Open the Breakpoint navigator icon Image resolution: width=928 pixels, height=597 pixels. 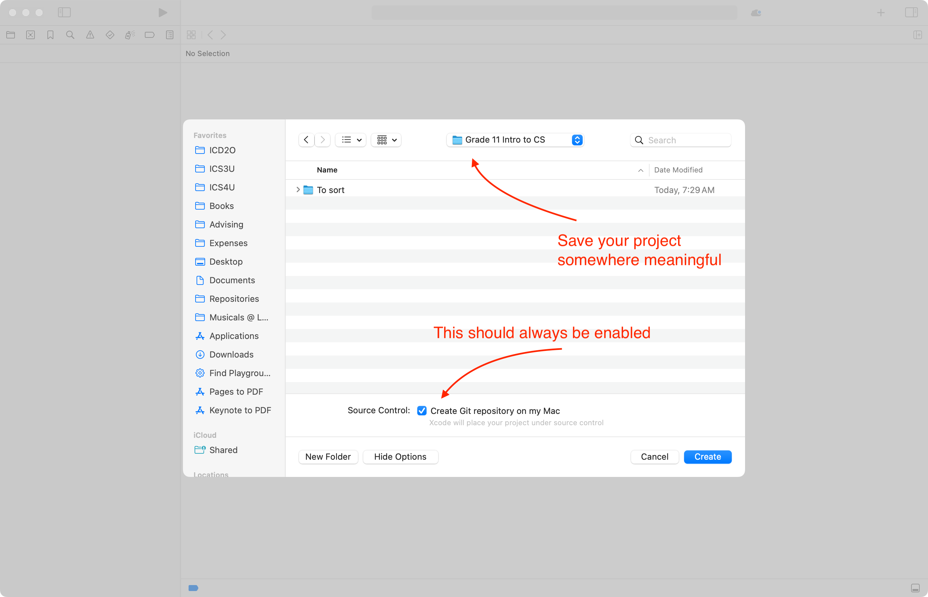[x=149, y=35]
